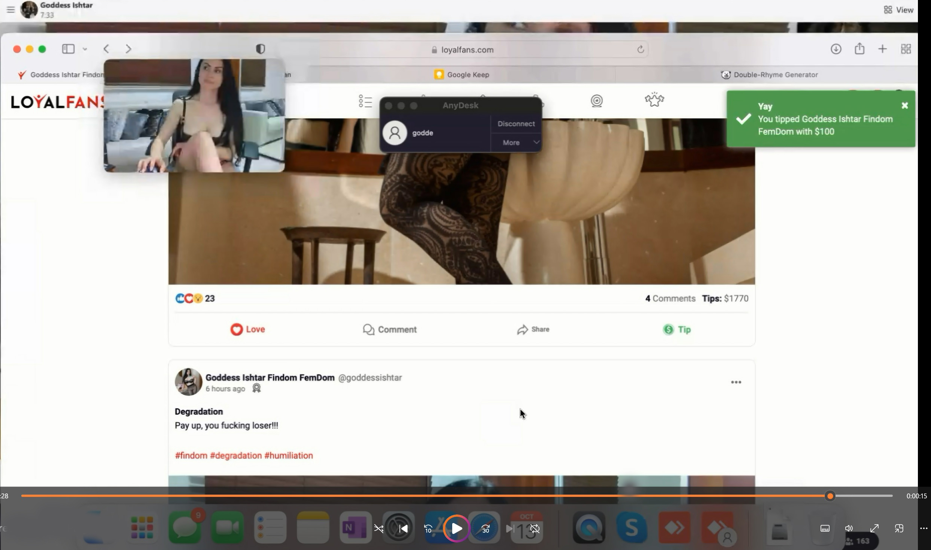Toggle the Safari sidebar button
The height and width of the screenshot is (550, 931).
tap(68, 49)
